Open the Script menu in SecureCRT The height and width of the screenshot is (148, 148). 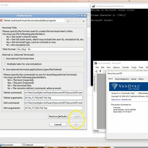pos(134,67)
